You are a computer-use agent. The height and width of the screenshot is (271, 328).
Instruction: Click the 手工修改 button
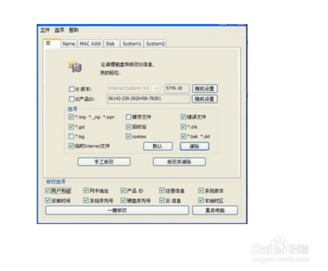104,162
